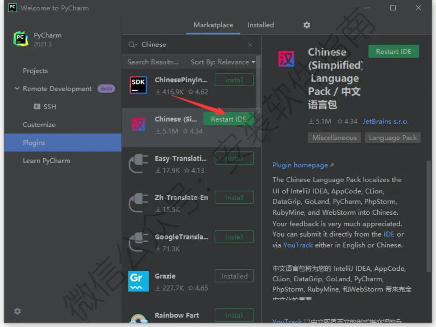Click the PyCharm logo icon in sidebar
The height and width of the screenshot is (327, 436).
(x=21, y=39)
